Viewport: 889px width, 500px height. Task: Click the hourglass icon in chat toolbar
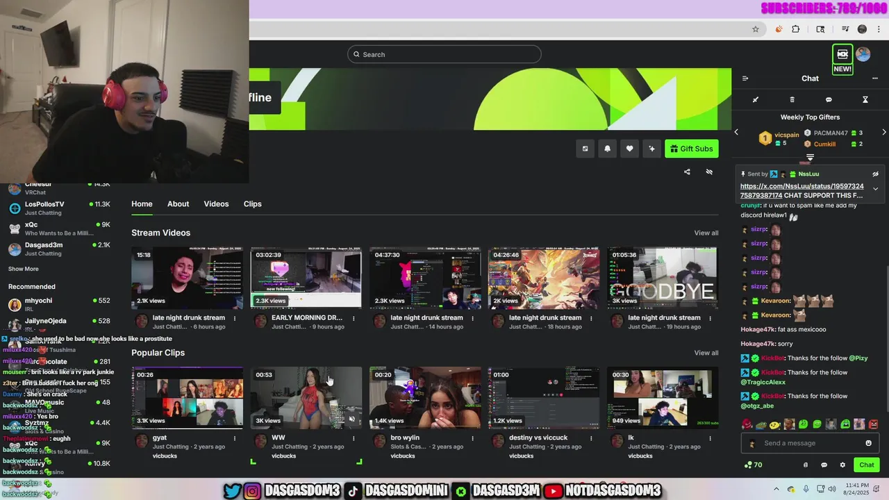(865, 100)
